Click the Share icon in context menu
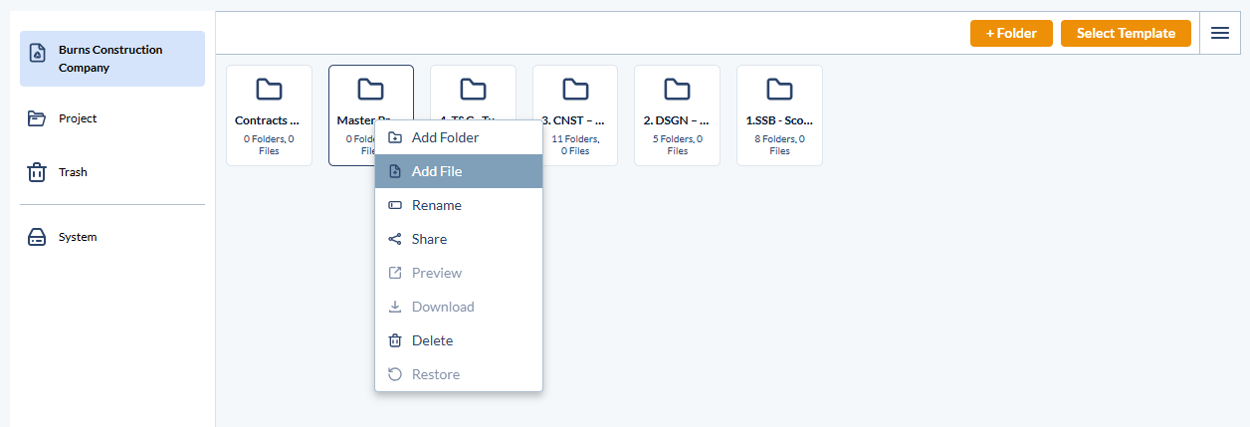Viewport: 1250px width, 427px height. [395, 239]
